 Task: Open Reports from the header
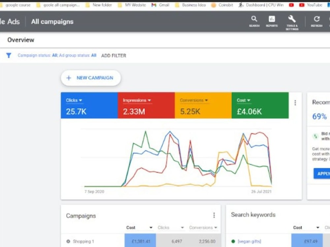coord(272,21)
